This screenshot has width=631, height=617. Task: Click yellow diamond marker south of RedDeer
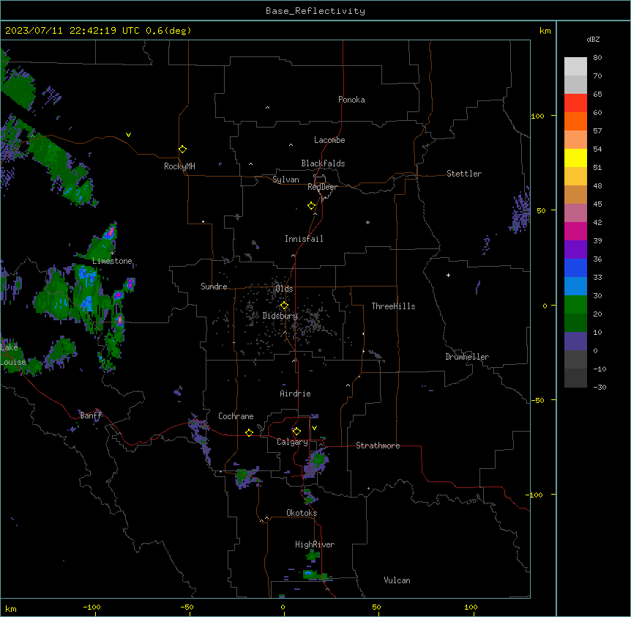click(x=311, y=206)
